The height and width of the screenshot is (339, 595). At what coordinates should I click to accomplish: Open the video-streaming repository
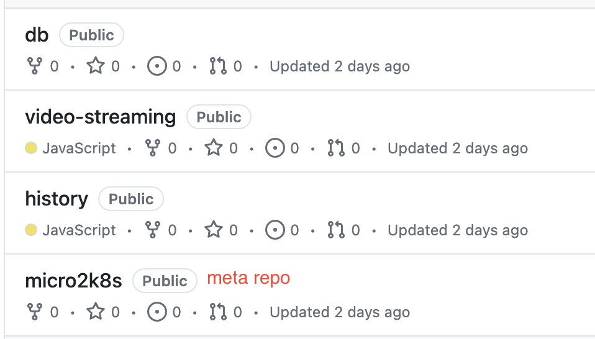pos(101,117)
